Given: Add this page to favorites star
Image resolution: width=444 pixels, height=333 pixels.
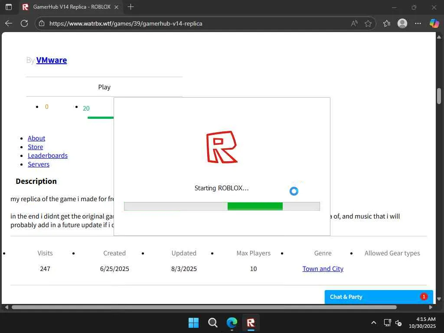Looking at the screenshot, I should click(x=368, y=23).
